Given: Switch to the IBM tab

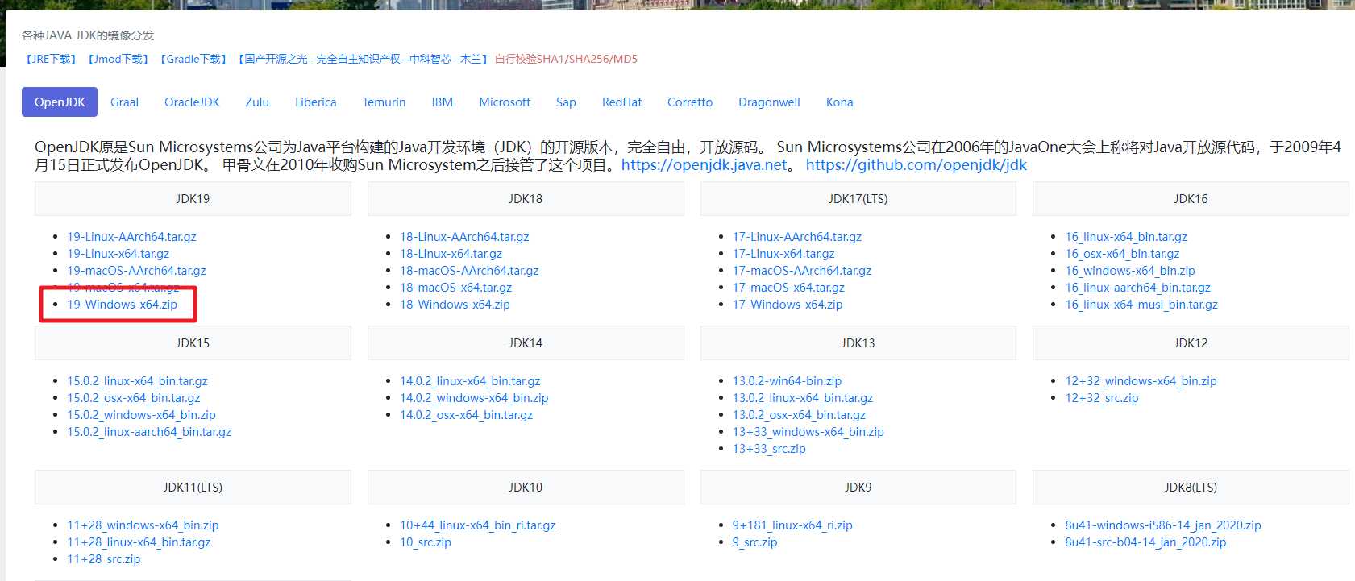Looking at the screenshot, I should pyautogui.click(x=443, y=102).
